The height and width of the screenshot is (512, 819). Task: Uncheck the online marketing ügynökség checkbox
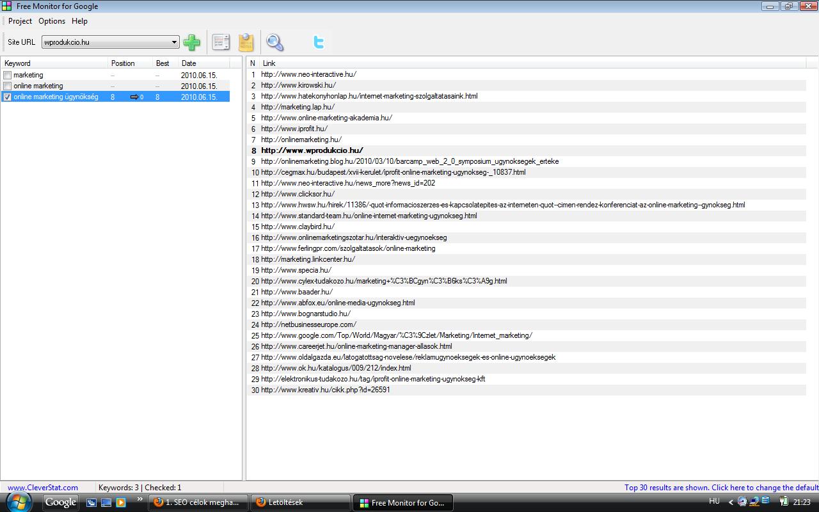point(8,97)
